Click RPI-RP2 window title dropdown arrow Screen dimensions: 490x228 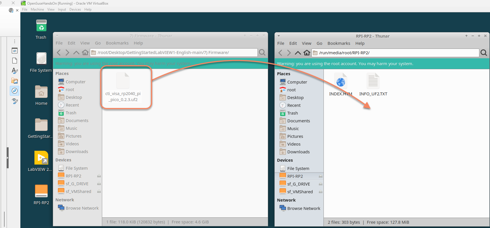pyautogui.click(x=279, y=36)
